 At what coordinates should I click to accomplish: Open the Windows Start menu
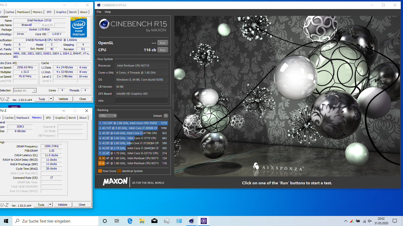pos(6,221)
